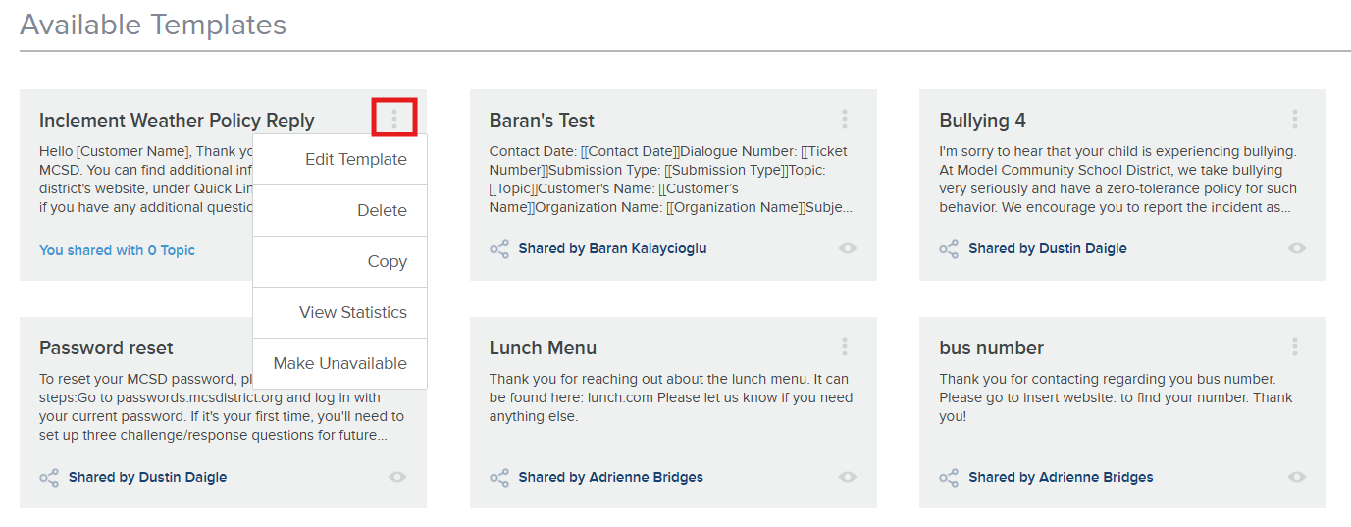The height and width of the screenshot is (527, 1351).
Task: Toggle eye visibility on Baran's Test template
Action: tap(848, 249)
